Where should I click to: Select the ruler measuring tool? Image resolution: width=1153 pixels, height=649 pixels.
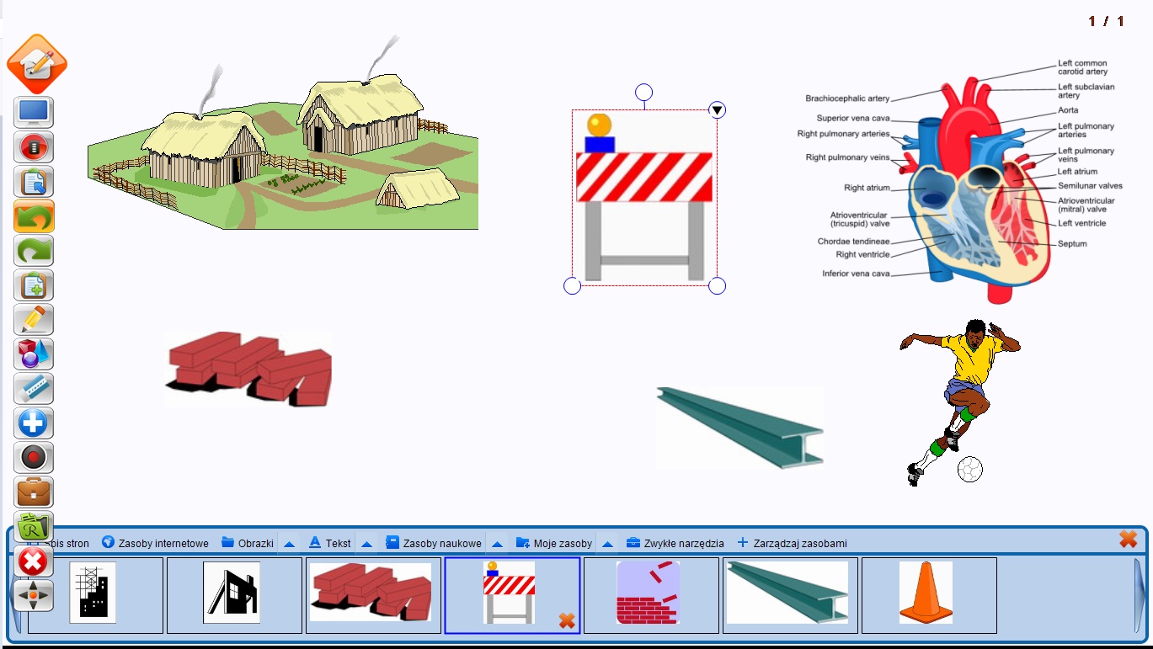tap(34, 389)
